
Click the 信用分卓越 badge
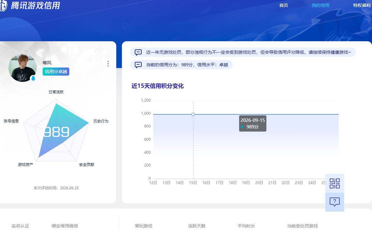56,72
